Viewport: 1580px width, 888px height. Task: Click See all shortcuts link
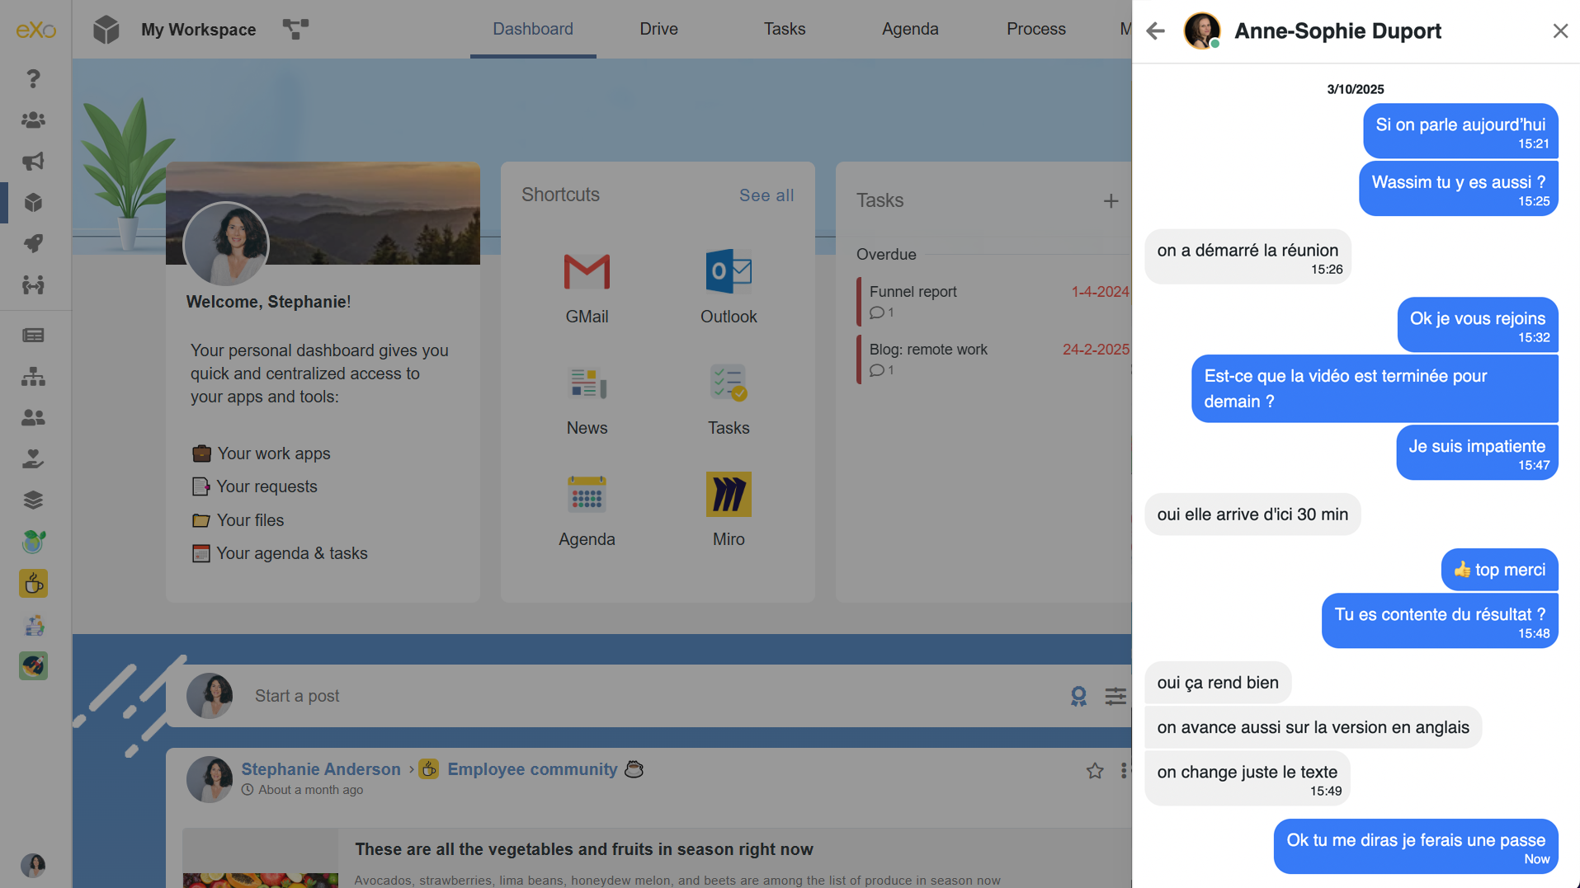coord(766,195)
